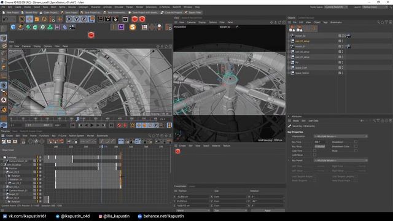Click the Undo arrow icon
This screenshot has width=393, height=221.
click(6, 19)
